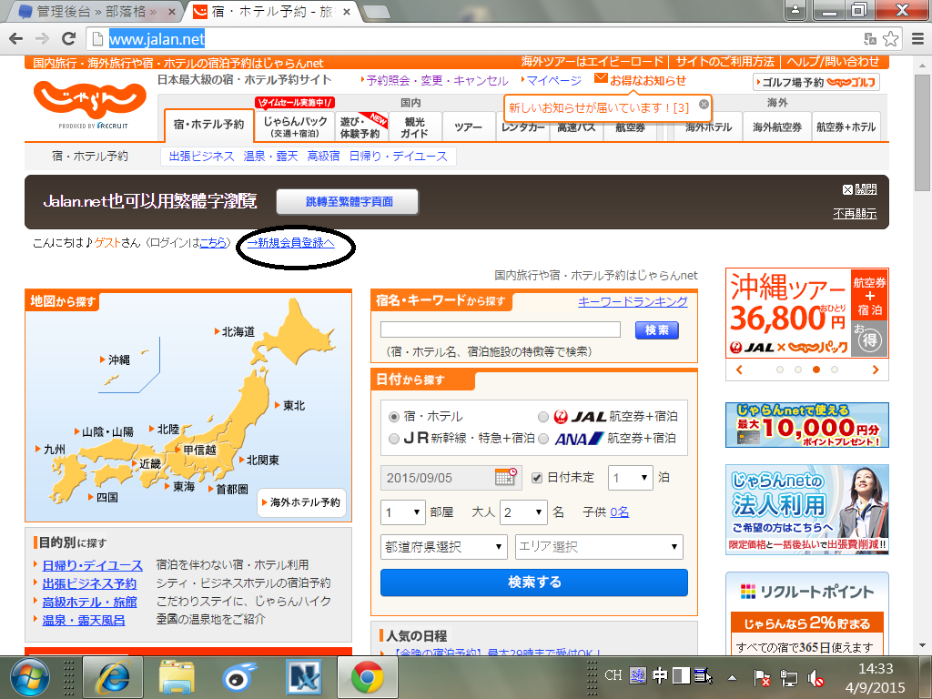Open the network icon in system tray

point(789,677)
